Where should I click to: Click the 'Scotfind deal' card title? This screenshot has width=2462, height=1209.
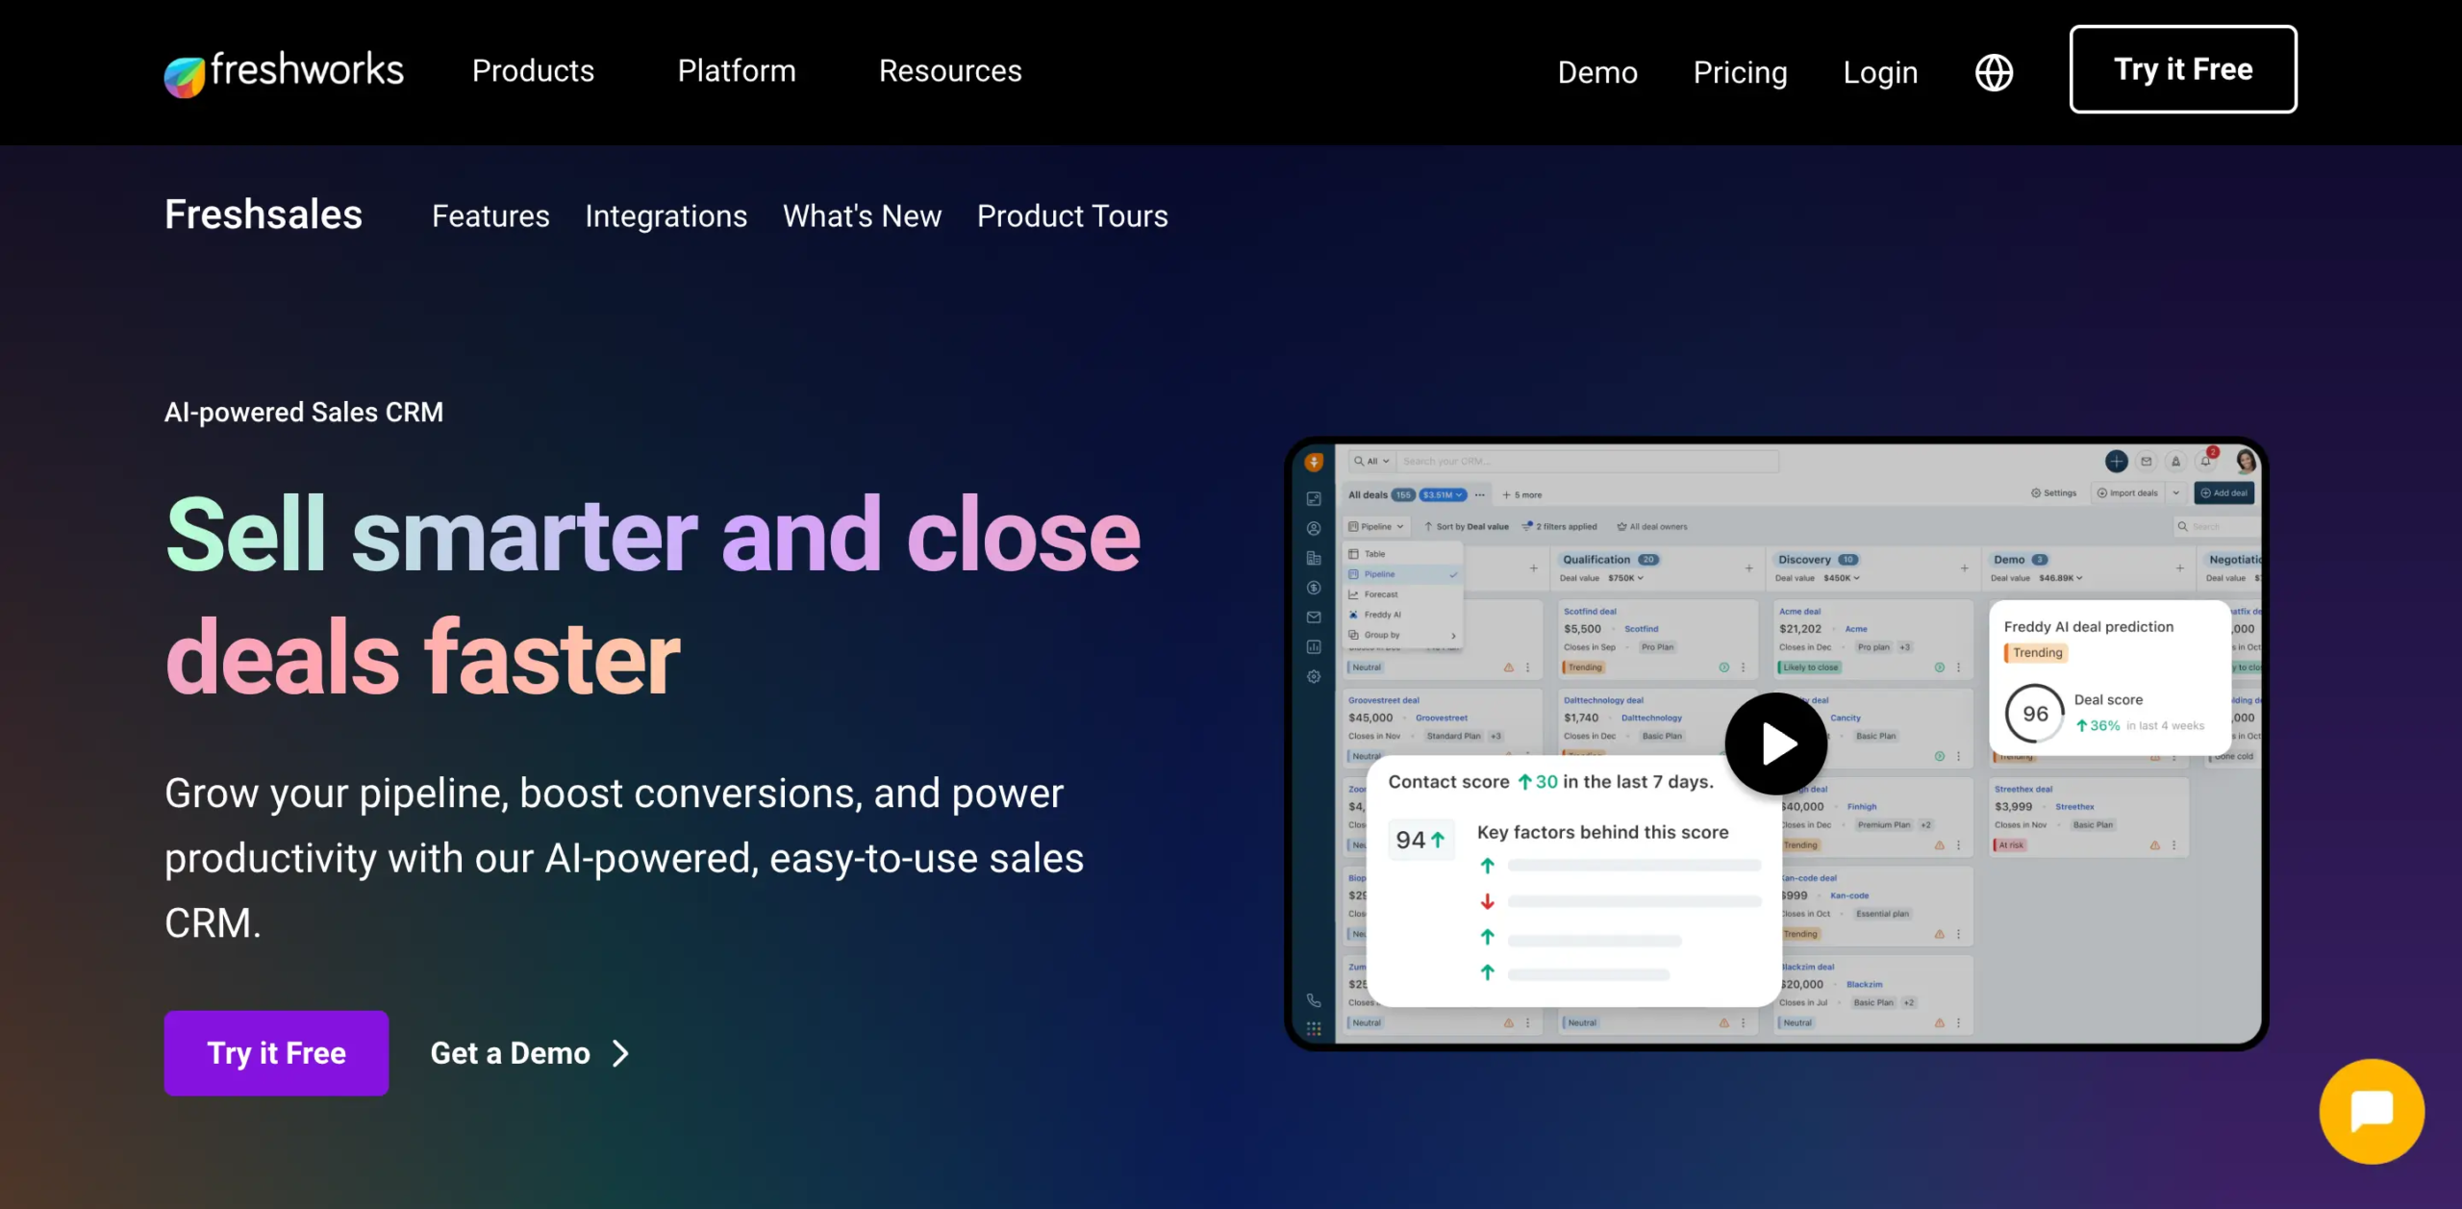click(1590, 612)
